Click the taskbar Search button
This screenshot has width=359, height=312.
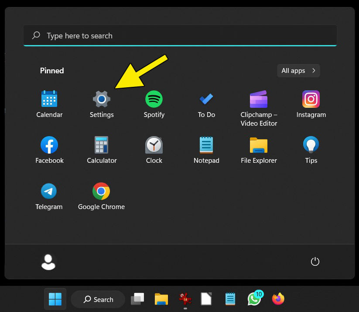[x=98, y=299]
